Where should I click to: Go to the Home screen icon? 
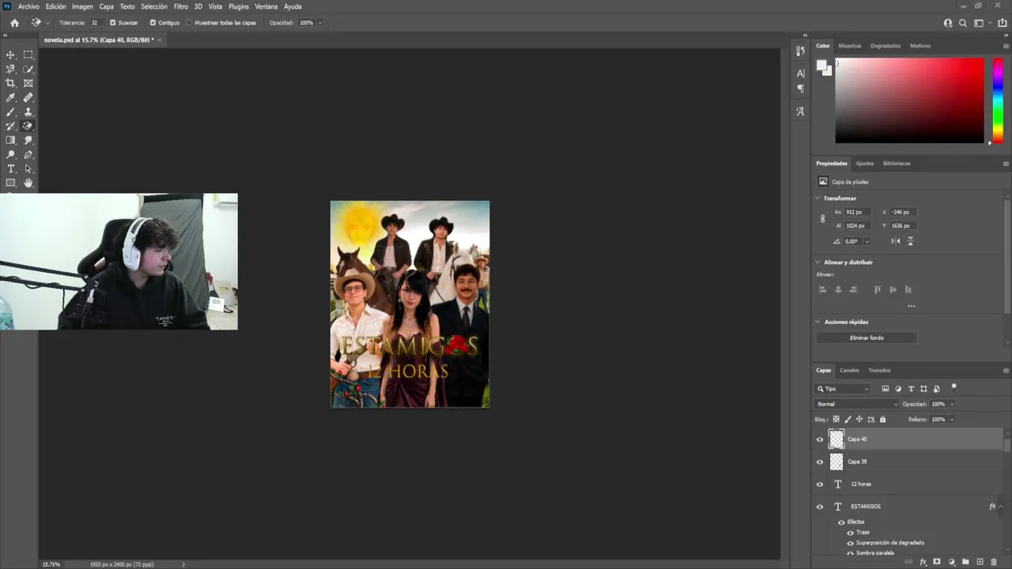[x=14, y=23]
